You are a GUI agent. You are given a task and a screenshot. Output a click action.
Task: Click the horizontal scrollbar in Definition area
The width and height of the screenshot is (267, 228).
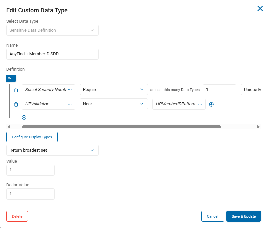pyautogui.click(x=121, y=127)
